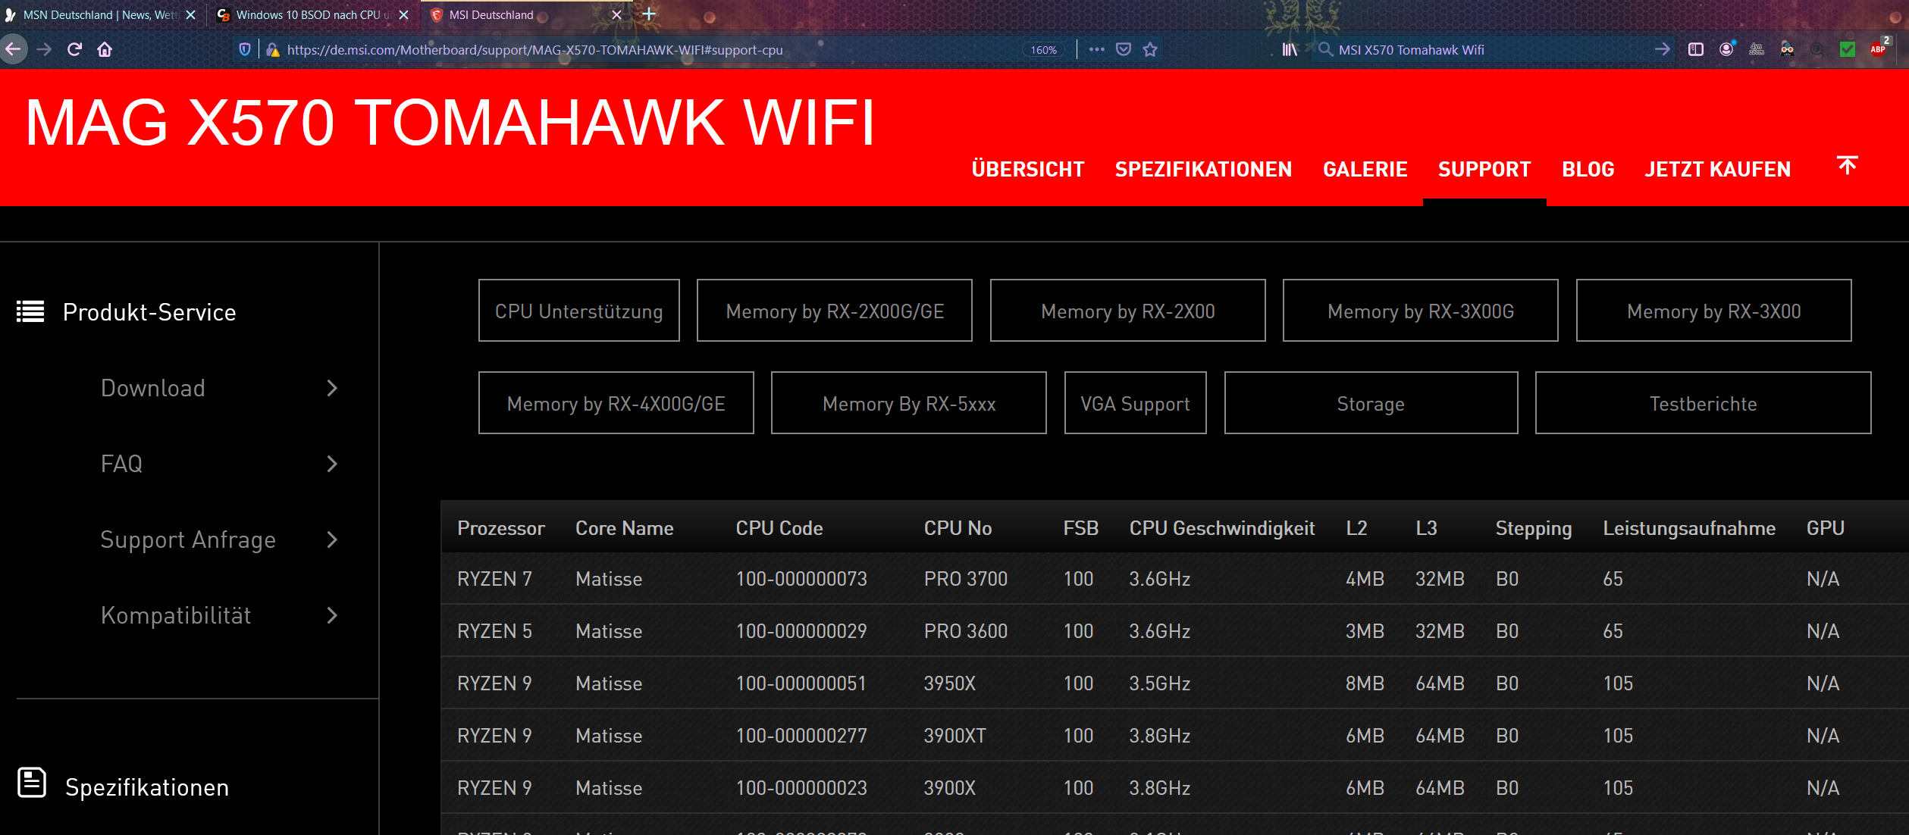Expand the Kompatibilität sidebar item
Viewport: 1909px width, 835px height.
tap(331, 615)
